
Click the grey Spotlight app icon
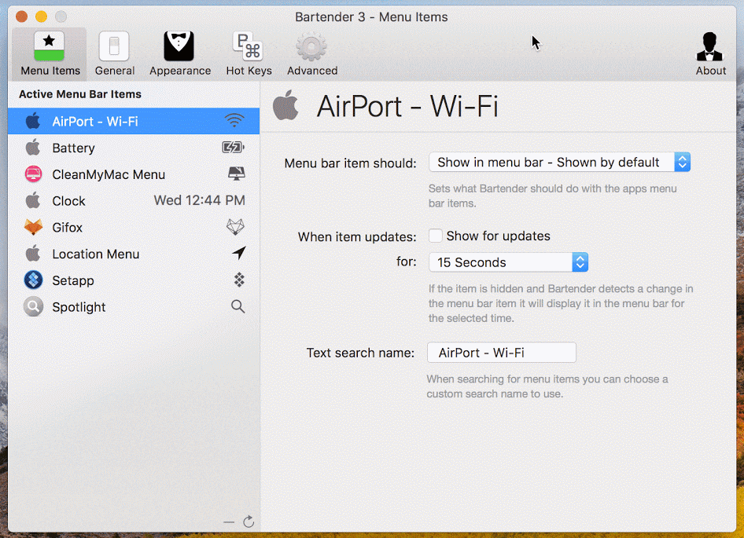(x=33, y=306)
